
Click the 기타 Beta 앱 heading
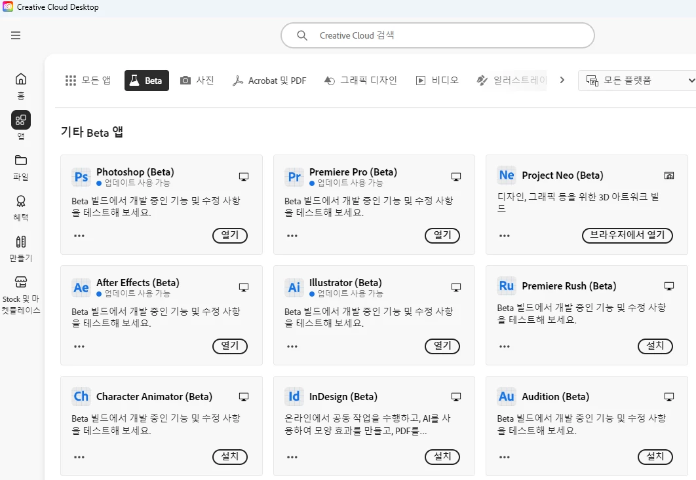[x=92, y=132]
